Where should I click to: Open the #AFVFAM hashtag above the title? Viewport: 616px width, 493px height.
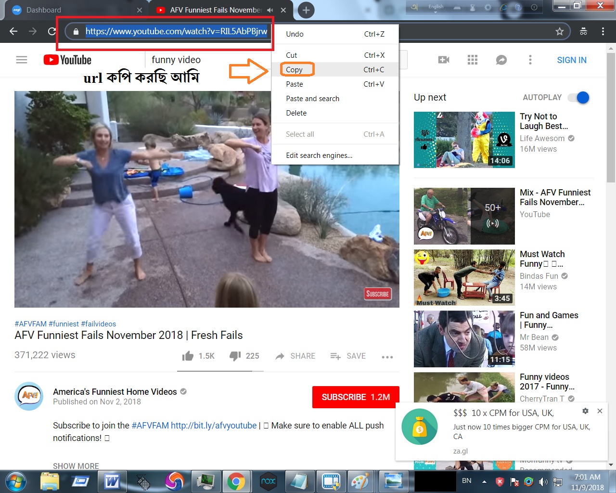[x=31, y=324]
